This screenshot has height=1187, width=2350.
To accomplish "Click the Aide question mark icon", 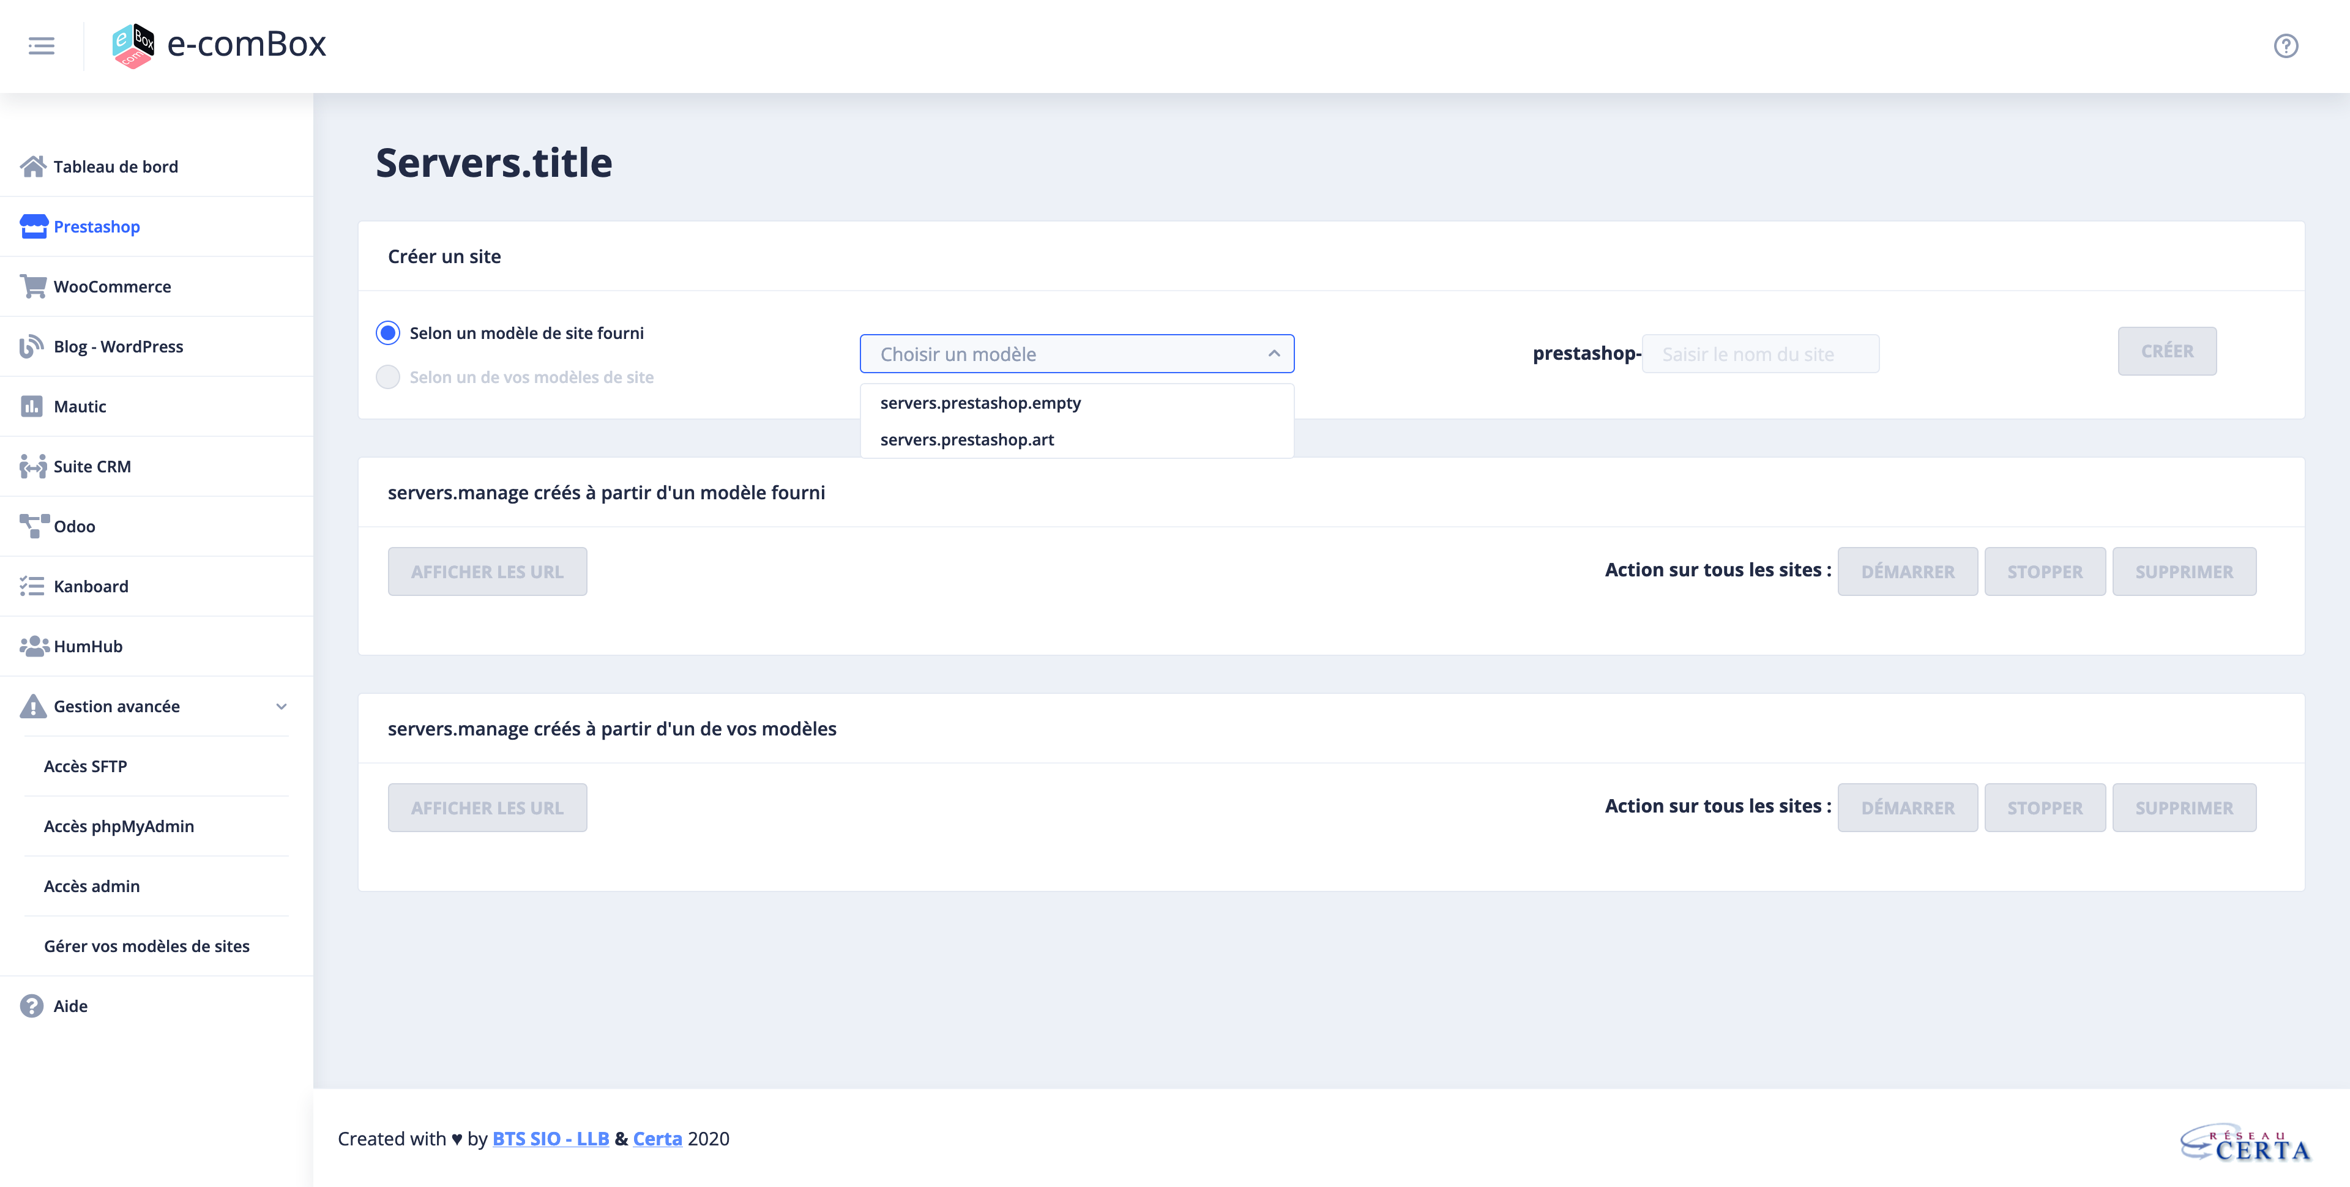I will click(32, 1005).
